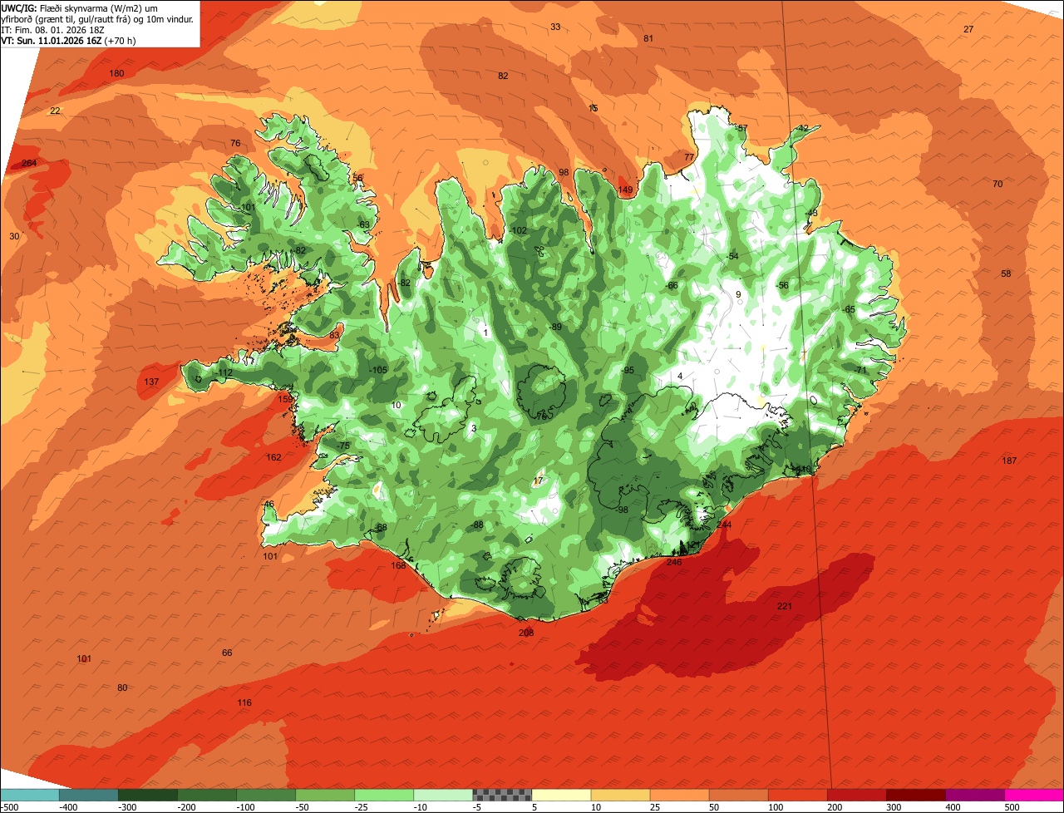Click the orange swatch between 50 and 100

tap(738, 795)
